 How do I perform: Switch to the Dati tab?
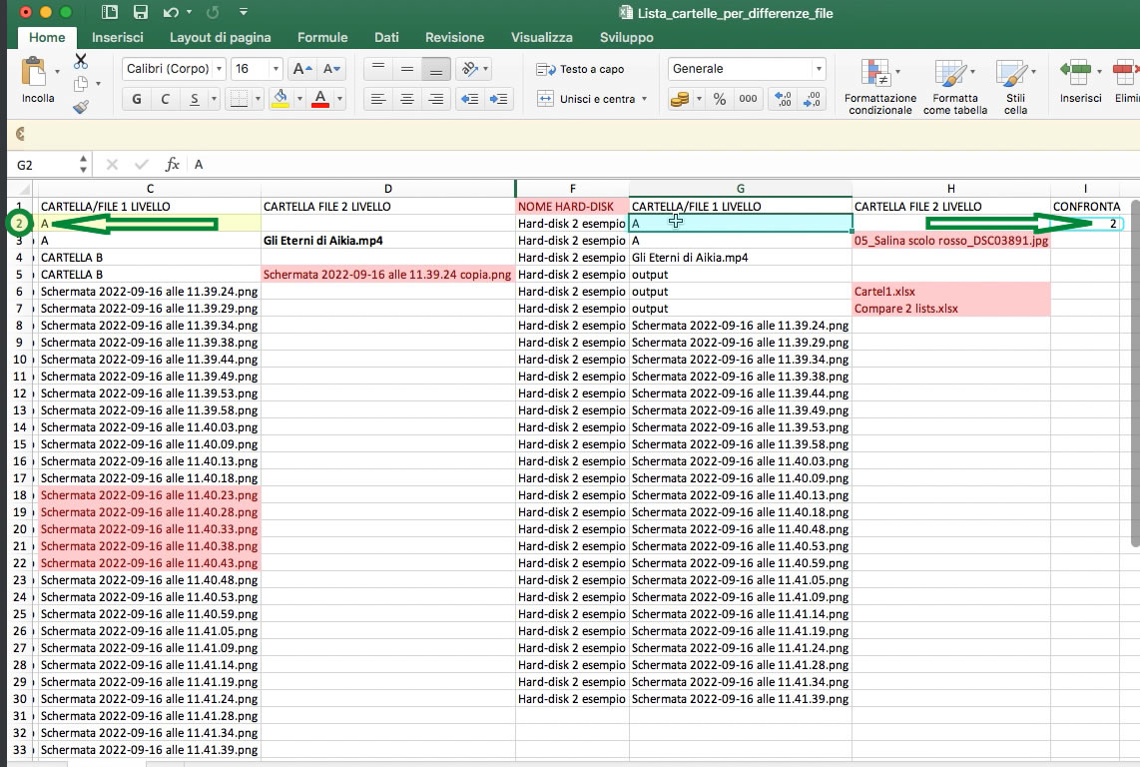386,37
